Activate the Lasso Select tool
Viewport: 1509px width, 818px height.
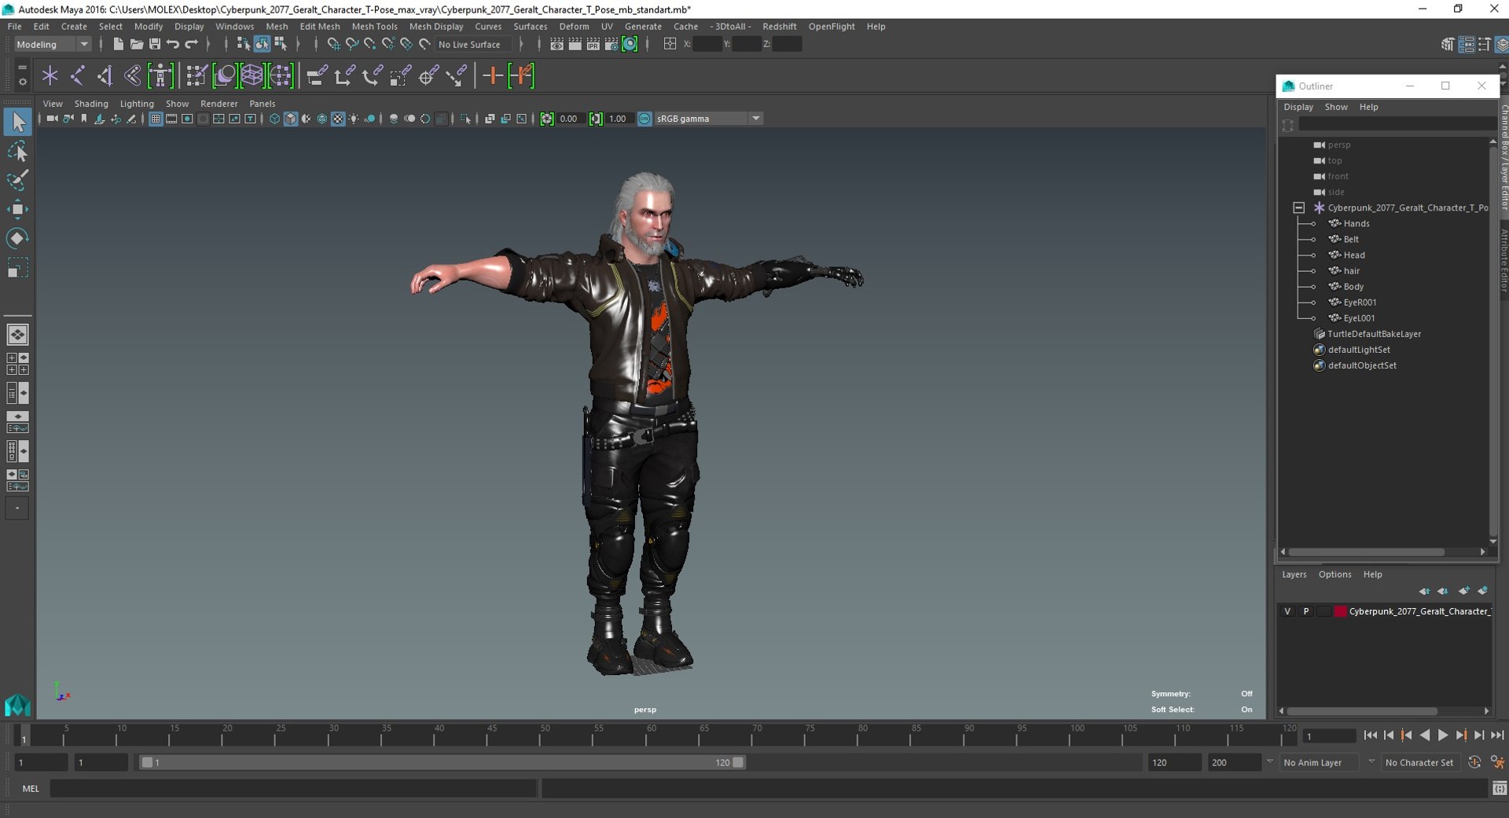(x=17, y=151)
